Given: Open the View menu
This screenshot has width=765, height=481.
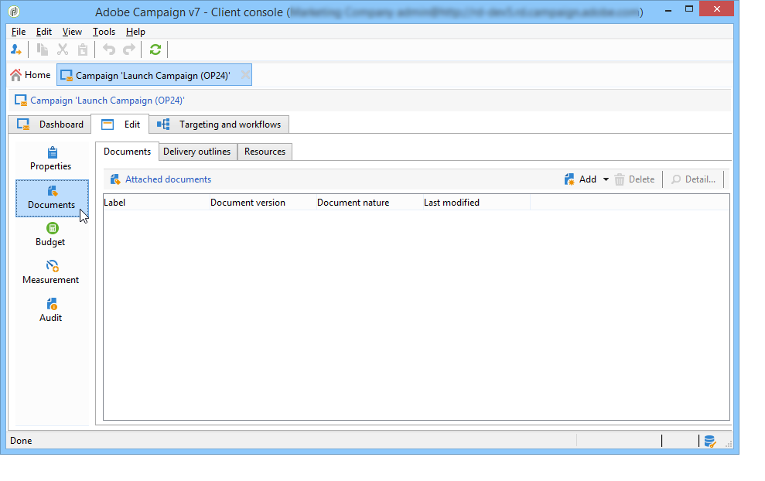Looking at the screenshot, I should tap(72, 32).
